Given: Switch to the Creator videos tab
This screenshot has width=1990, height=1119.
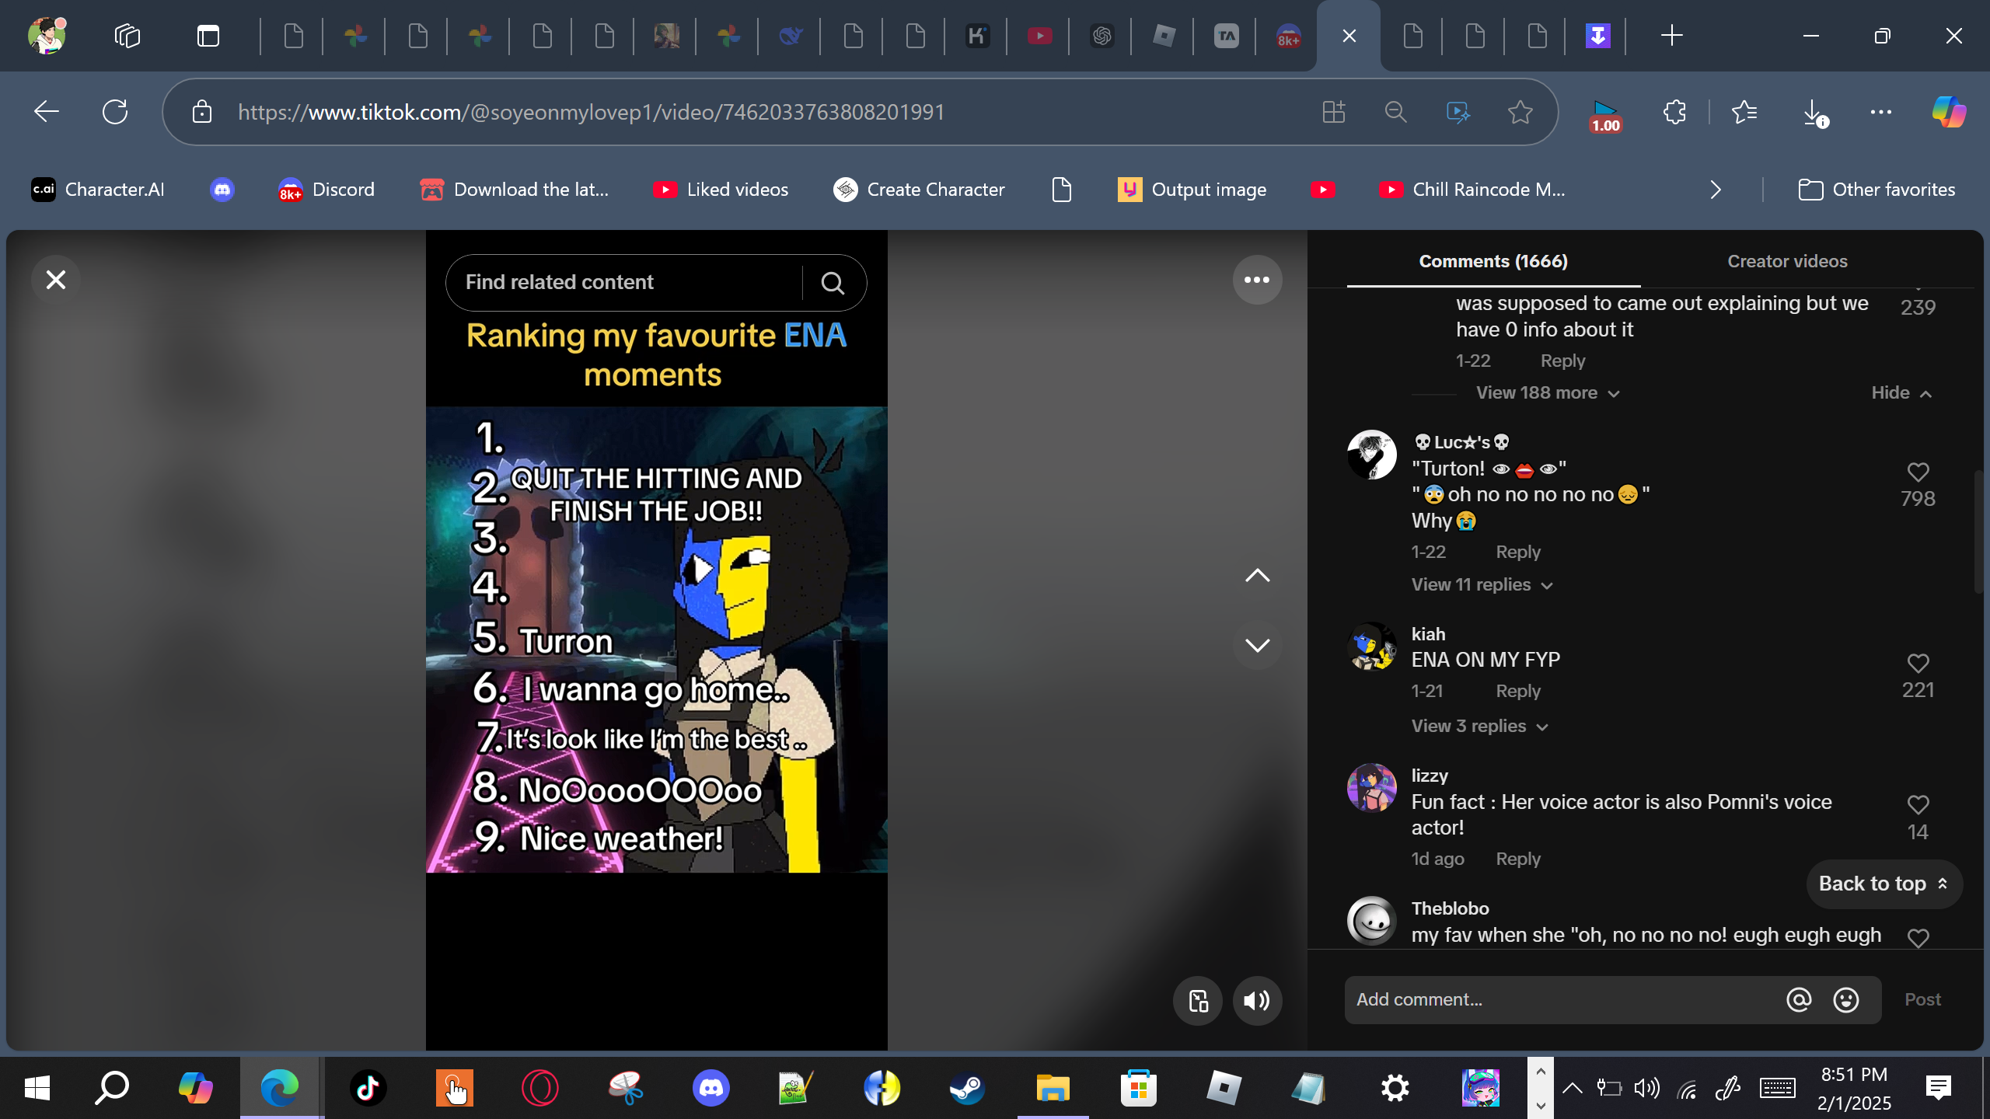Looking at the screenshot, I should [1787, 262].
